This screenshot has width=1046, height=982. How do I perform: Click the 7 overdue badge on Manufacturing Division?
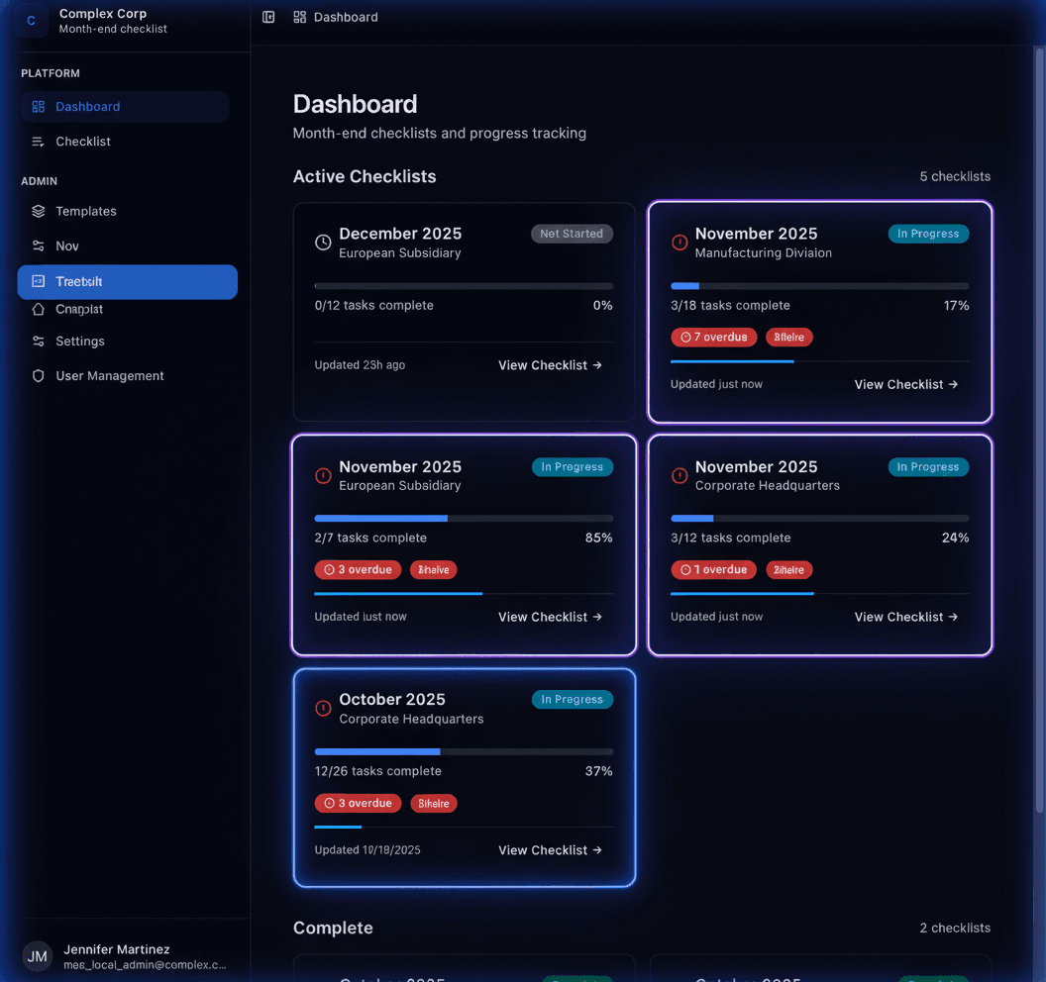point(713,337)
